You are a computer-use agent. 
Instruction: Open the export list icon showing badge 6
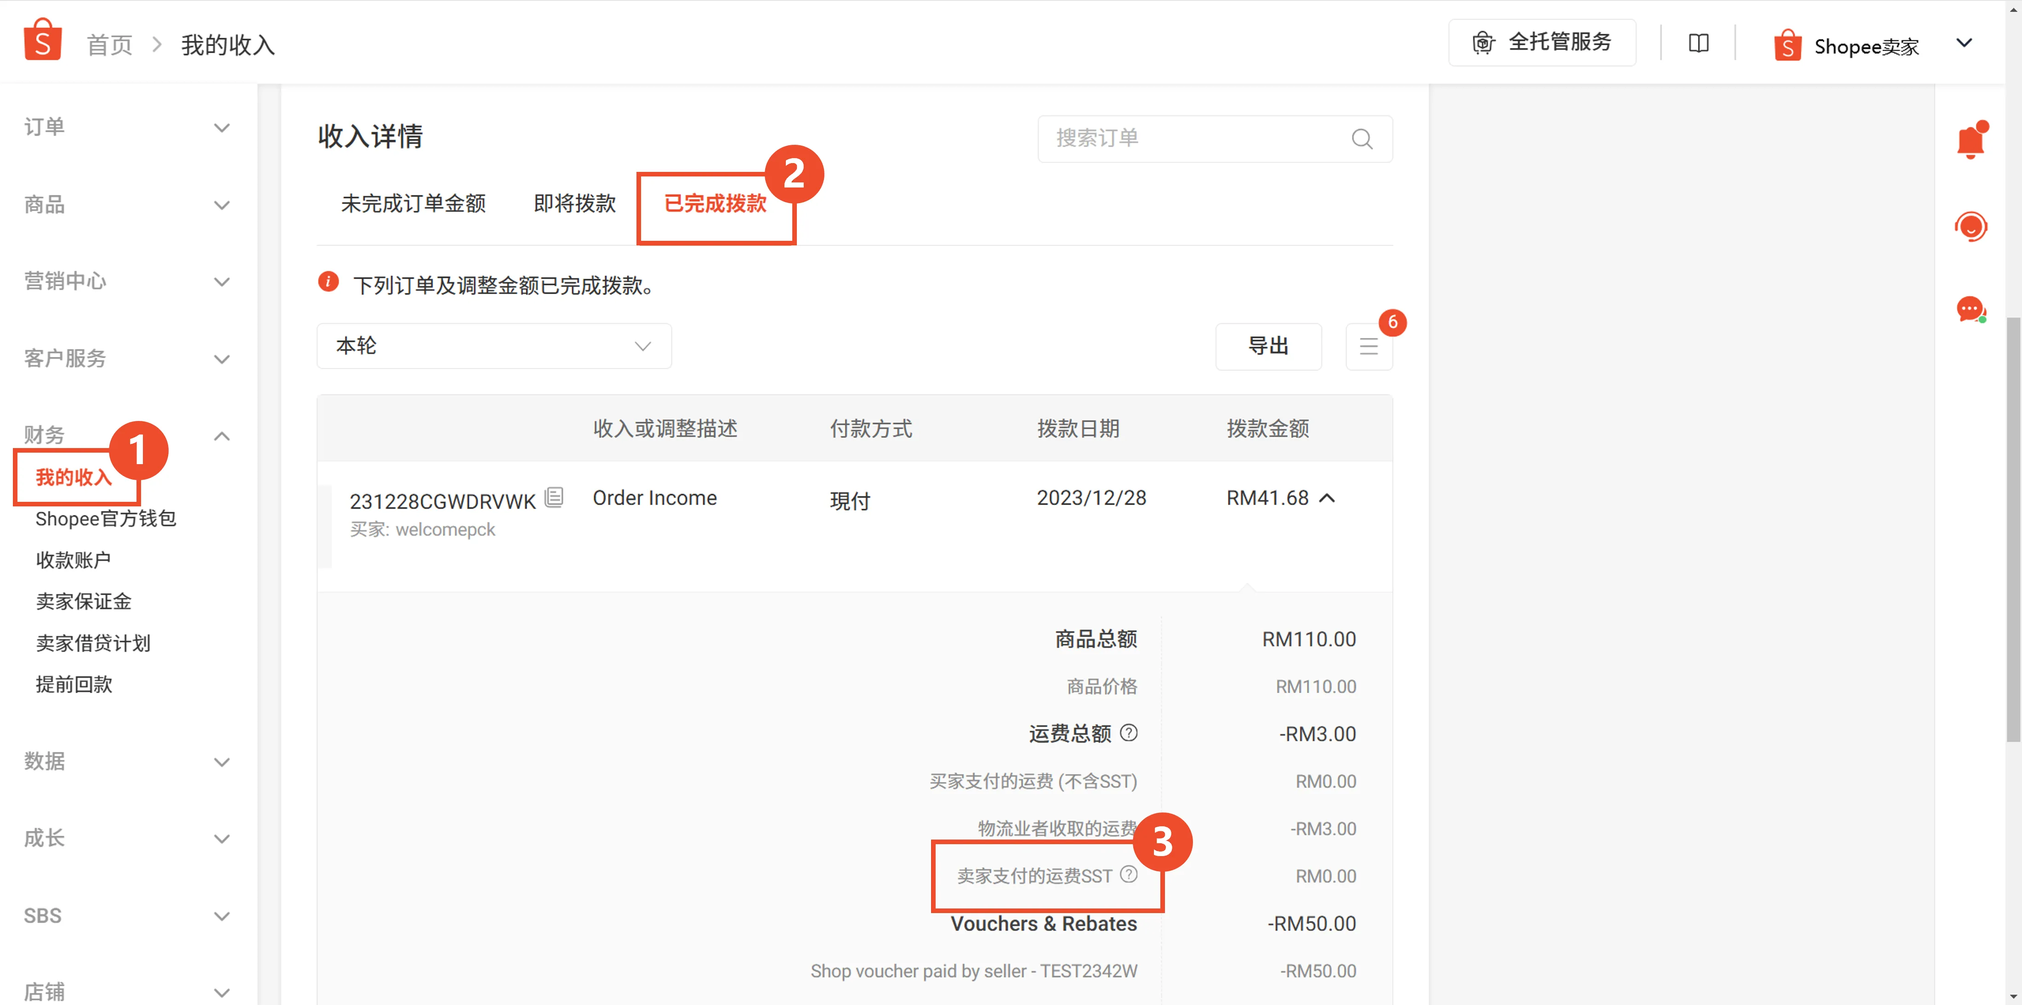point(1369,346)
